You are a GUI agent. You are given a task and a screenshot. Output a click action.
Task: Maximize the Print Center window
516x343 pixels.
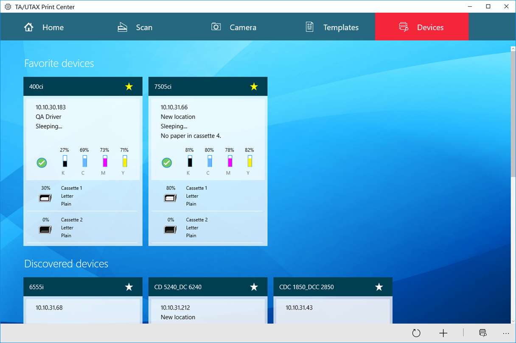(488, 6)
